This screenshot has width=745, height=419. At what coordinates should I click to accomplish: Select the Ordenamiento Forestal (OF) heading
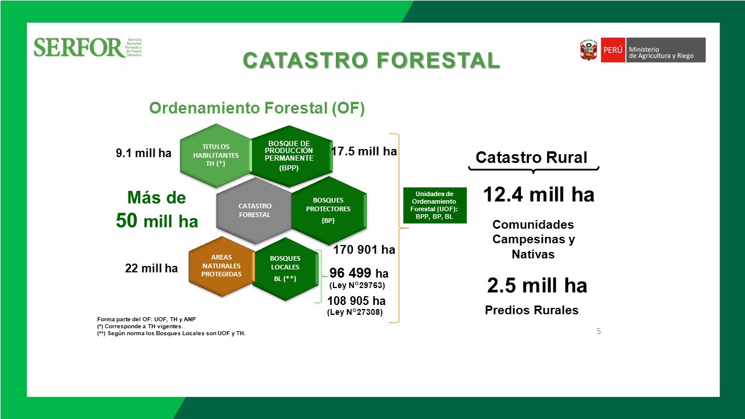[x=257, y=108]
